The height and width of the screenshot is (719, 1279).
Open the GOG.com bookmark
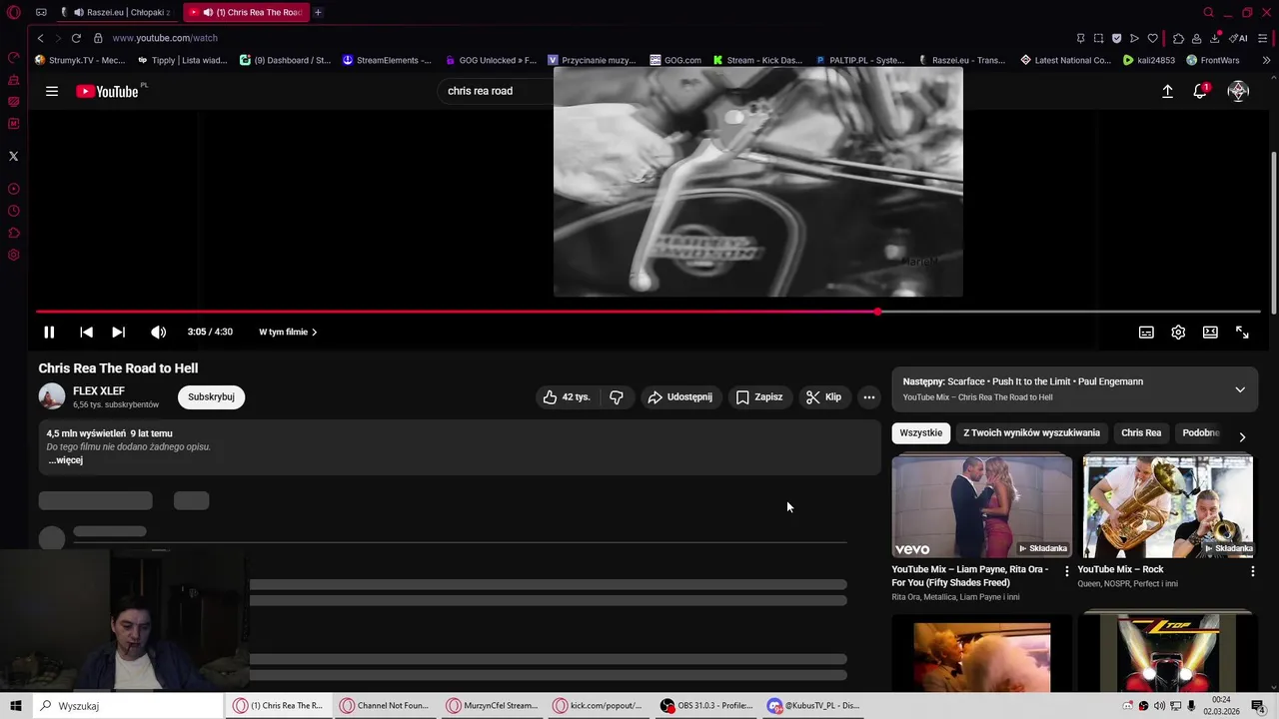pos(675,60)
